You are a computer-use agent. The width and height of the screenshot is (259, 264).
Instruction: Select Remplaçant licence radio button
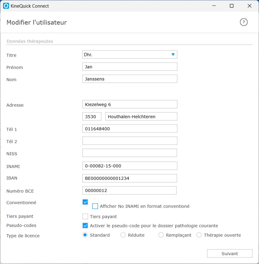161,235
